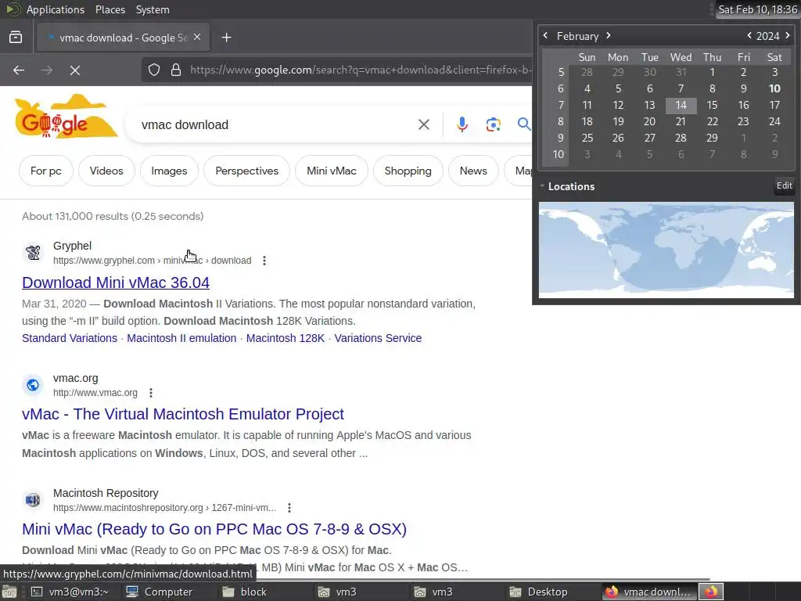Click the clock Sat Feb 10, 18:36
This screenshot has height=601, width=801.
point(757,9)
